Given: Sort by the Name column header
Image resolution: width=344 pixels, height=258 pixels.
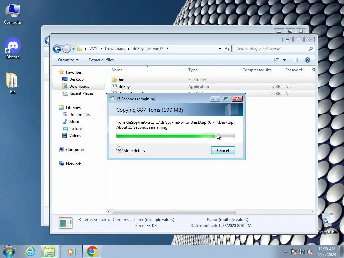Looking at the screenshot, I should (147, 70).
